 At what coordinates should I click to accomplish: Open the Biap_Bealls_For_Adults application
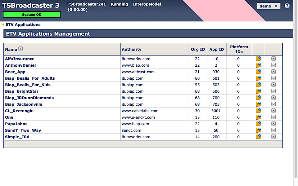pyautogui.click(x=30, y=78)
